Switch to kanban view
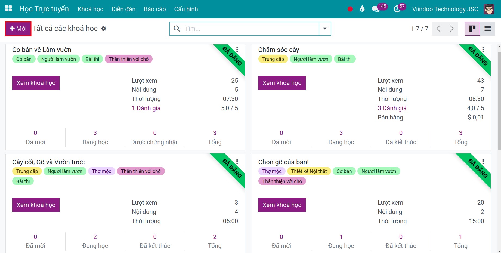This screenshot has height=253, width=501. 472,29
